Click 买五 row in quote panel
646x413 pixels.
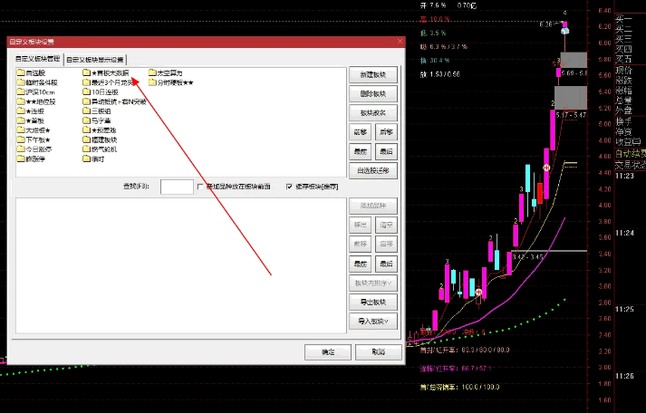coord(623,59)
